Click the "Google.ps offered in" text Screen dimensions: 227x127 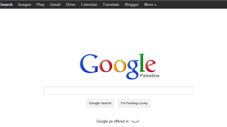point(113,122)
